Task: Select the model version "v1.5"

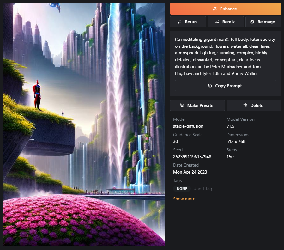Action: point(230,126)
